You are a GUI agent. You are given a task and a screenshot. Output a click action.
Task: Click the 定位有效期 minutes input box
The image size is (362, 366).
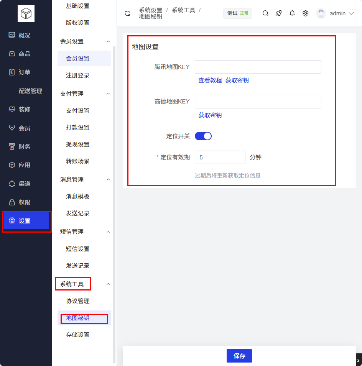point(220,157)
